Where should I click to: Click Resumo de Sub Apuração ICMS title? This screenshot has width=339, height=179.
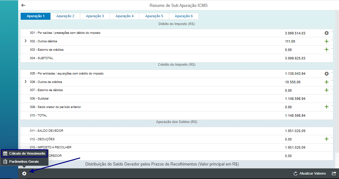coord(179,5)
